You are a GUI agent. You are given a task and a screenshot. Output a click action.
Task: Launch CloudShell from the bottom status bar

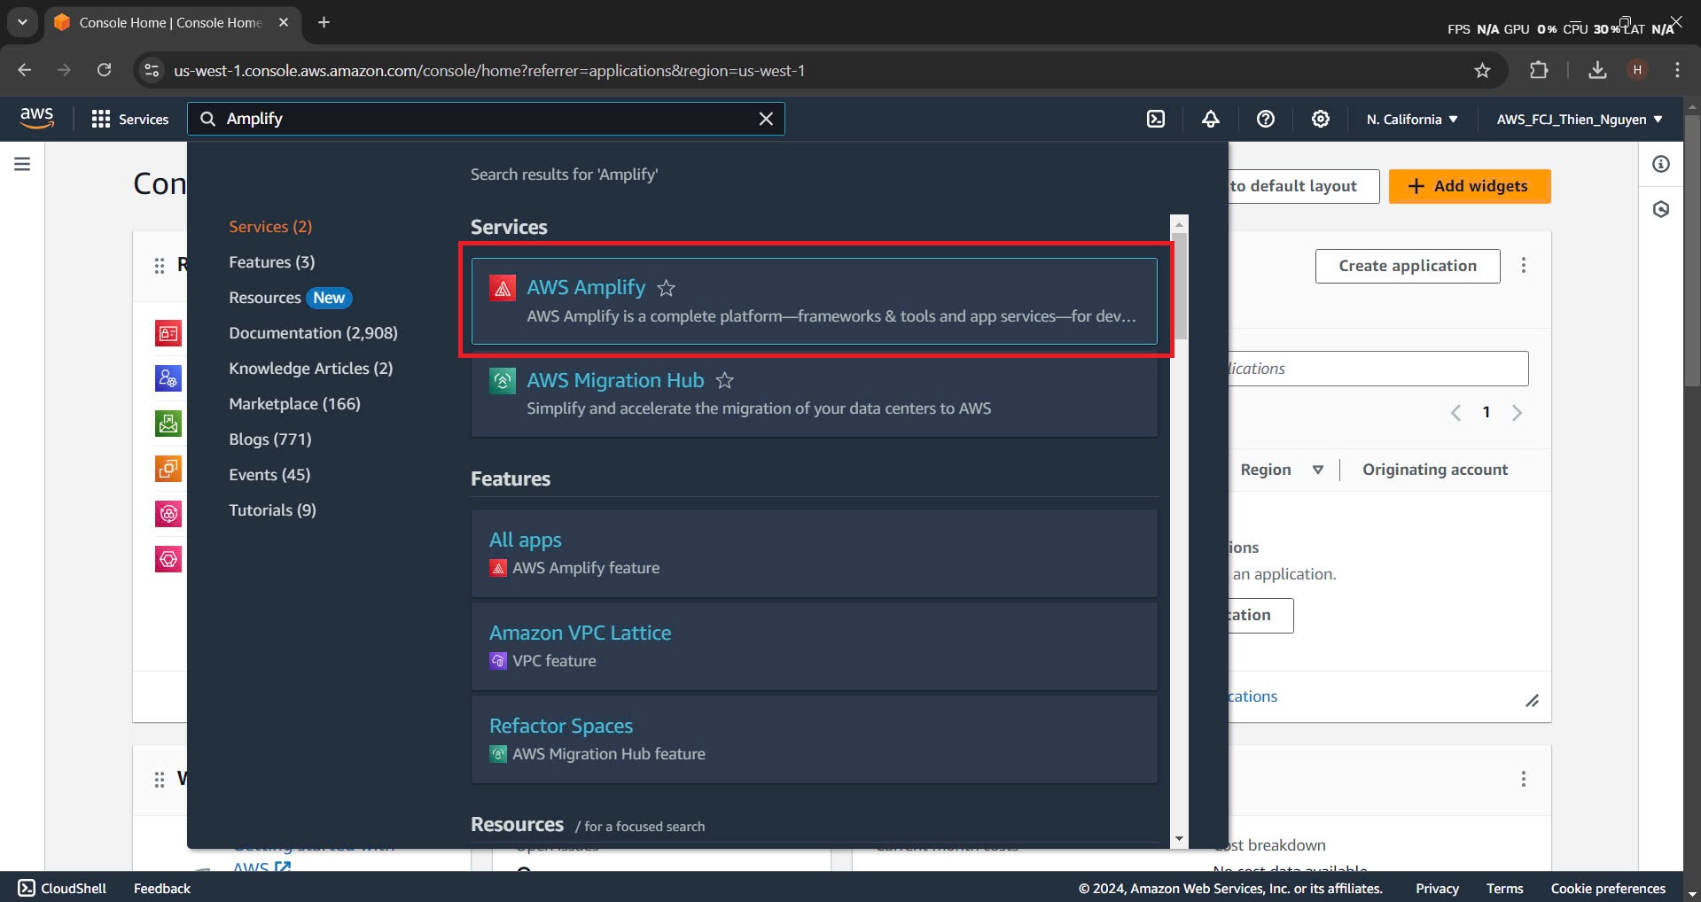(62, 888)
